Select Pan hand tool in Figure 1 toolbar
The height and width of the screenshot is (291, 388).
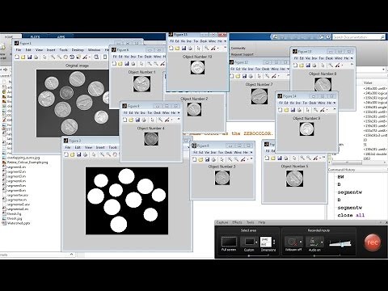click(65, 57)
